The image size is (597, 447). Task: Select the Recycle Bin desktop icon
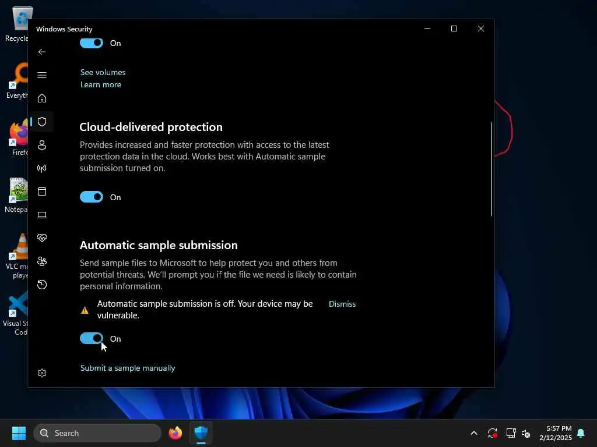coord(17,24)
